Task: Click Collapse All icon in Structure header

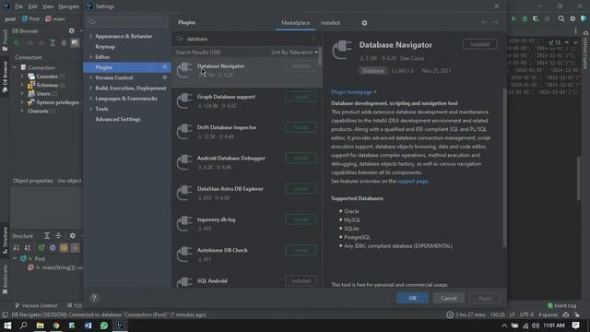Action: (x=58, y=236)
